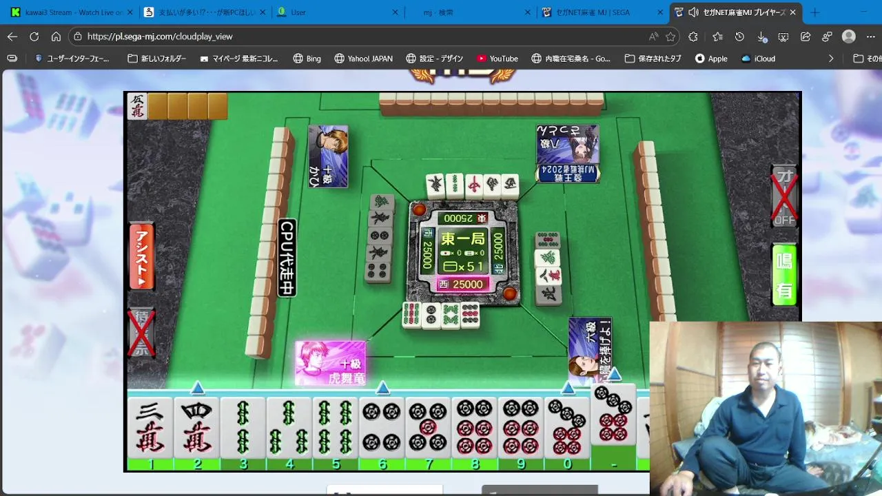
Task: Toggle the green 鳴有 call setting
Action: 784,276
